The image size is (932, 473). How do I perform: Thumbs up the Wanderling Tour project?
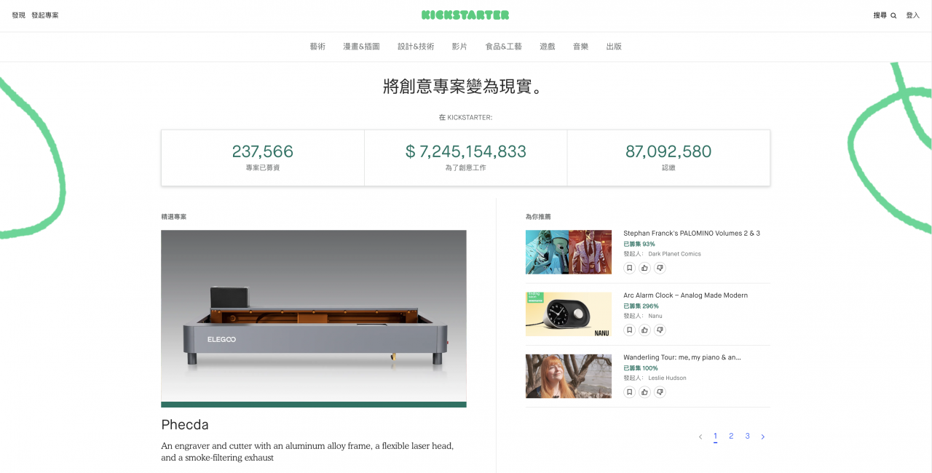[x=645, y=392]
